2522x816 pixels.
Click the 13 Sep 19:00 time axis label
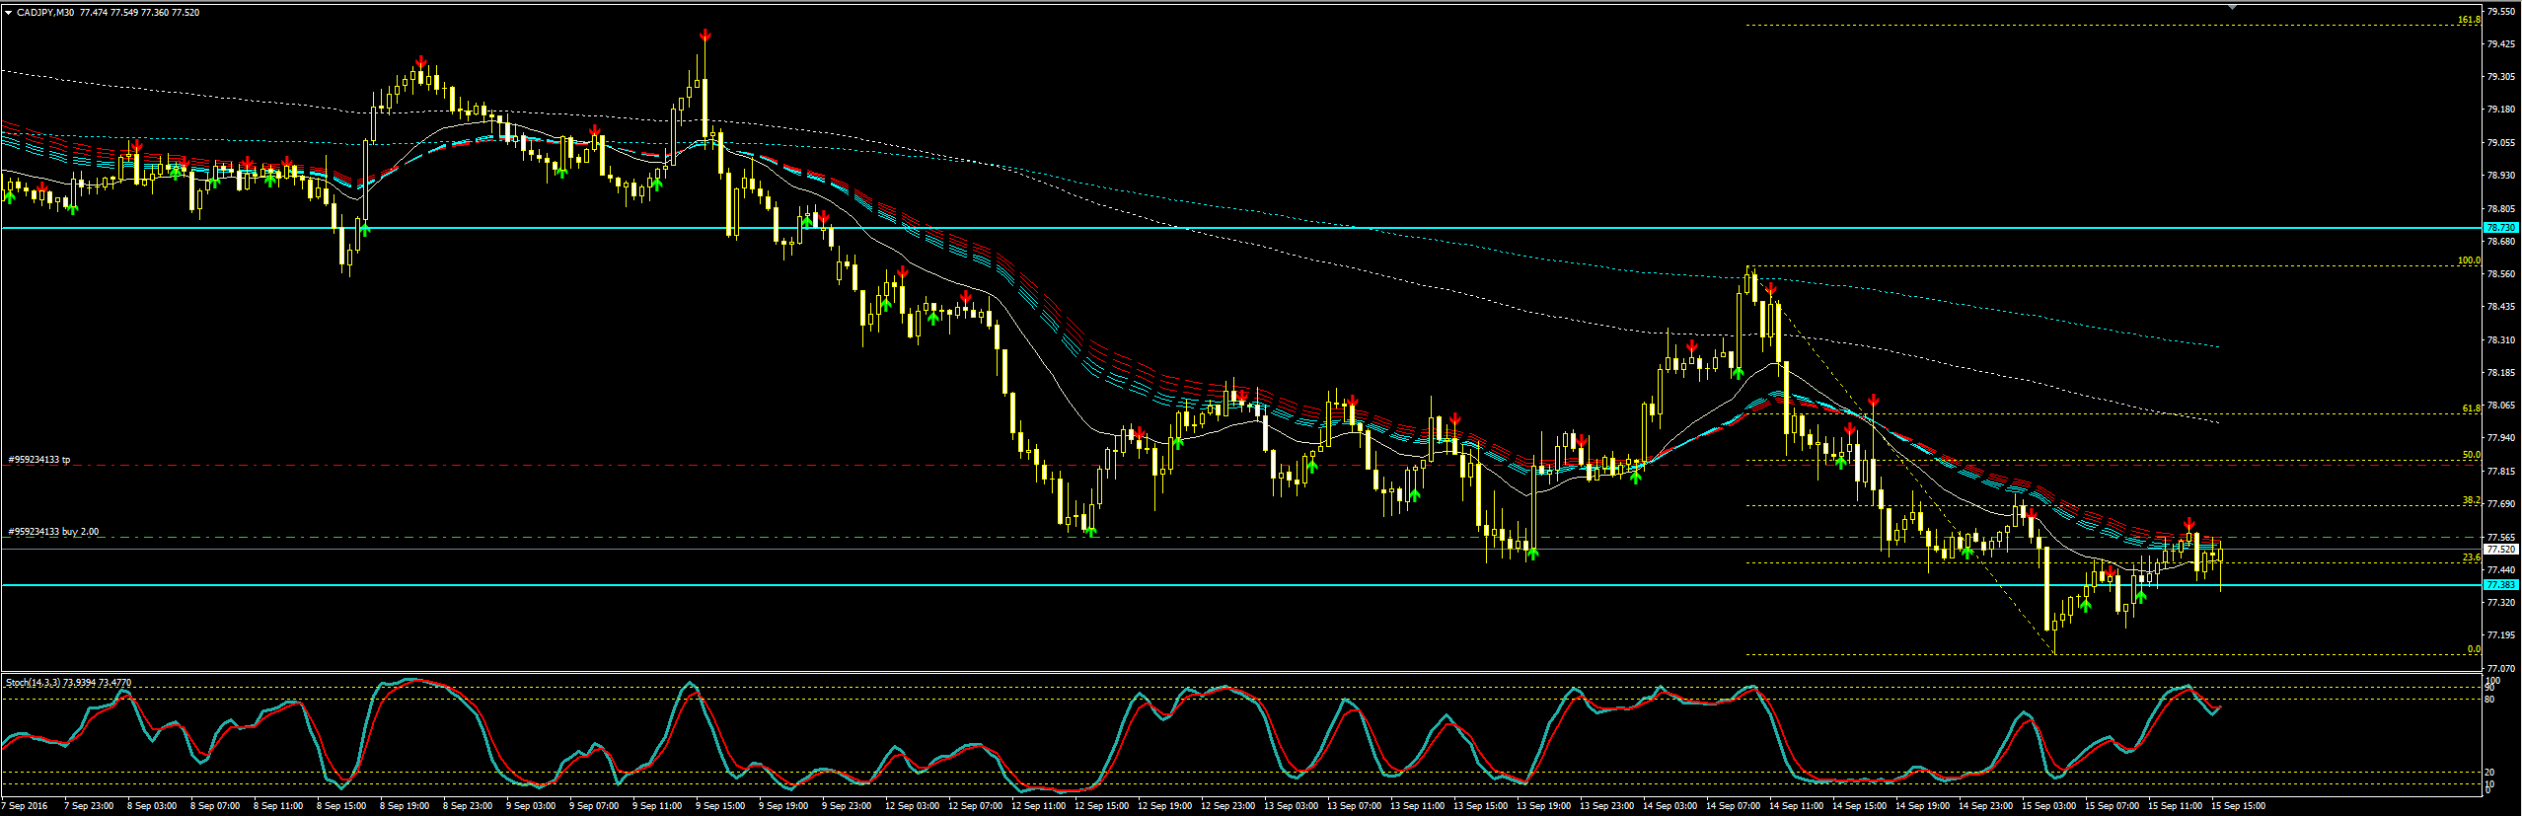click(1543, 806)
